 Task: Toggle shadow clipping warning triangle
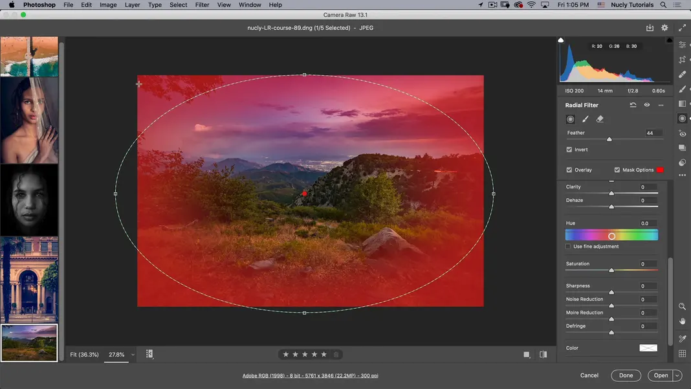560,40
